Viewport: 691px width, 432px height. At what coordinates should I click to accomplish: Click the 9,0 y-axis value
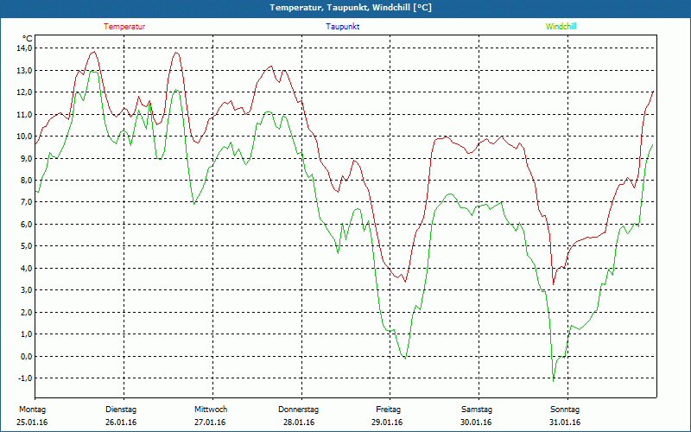[x=26, y=158]
